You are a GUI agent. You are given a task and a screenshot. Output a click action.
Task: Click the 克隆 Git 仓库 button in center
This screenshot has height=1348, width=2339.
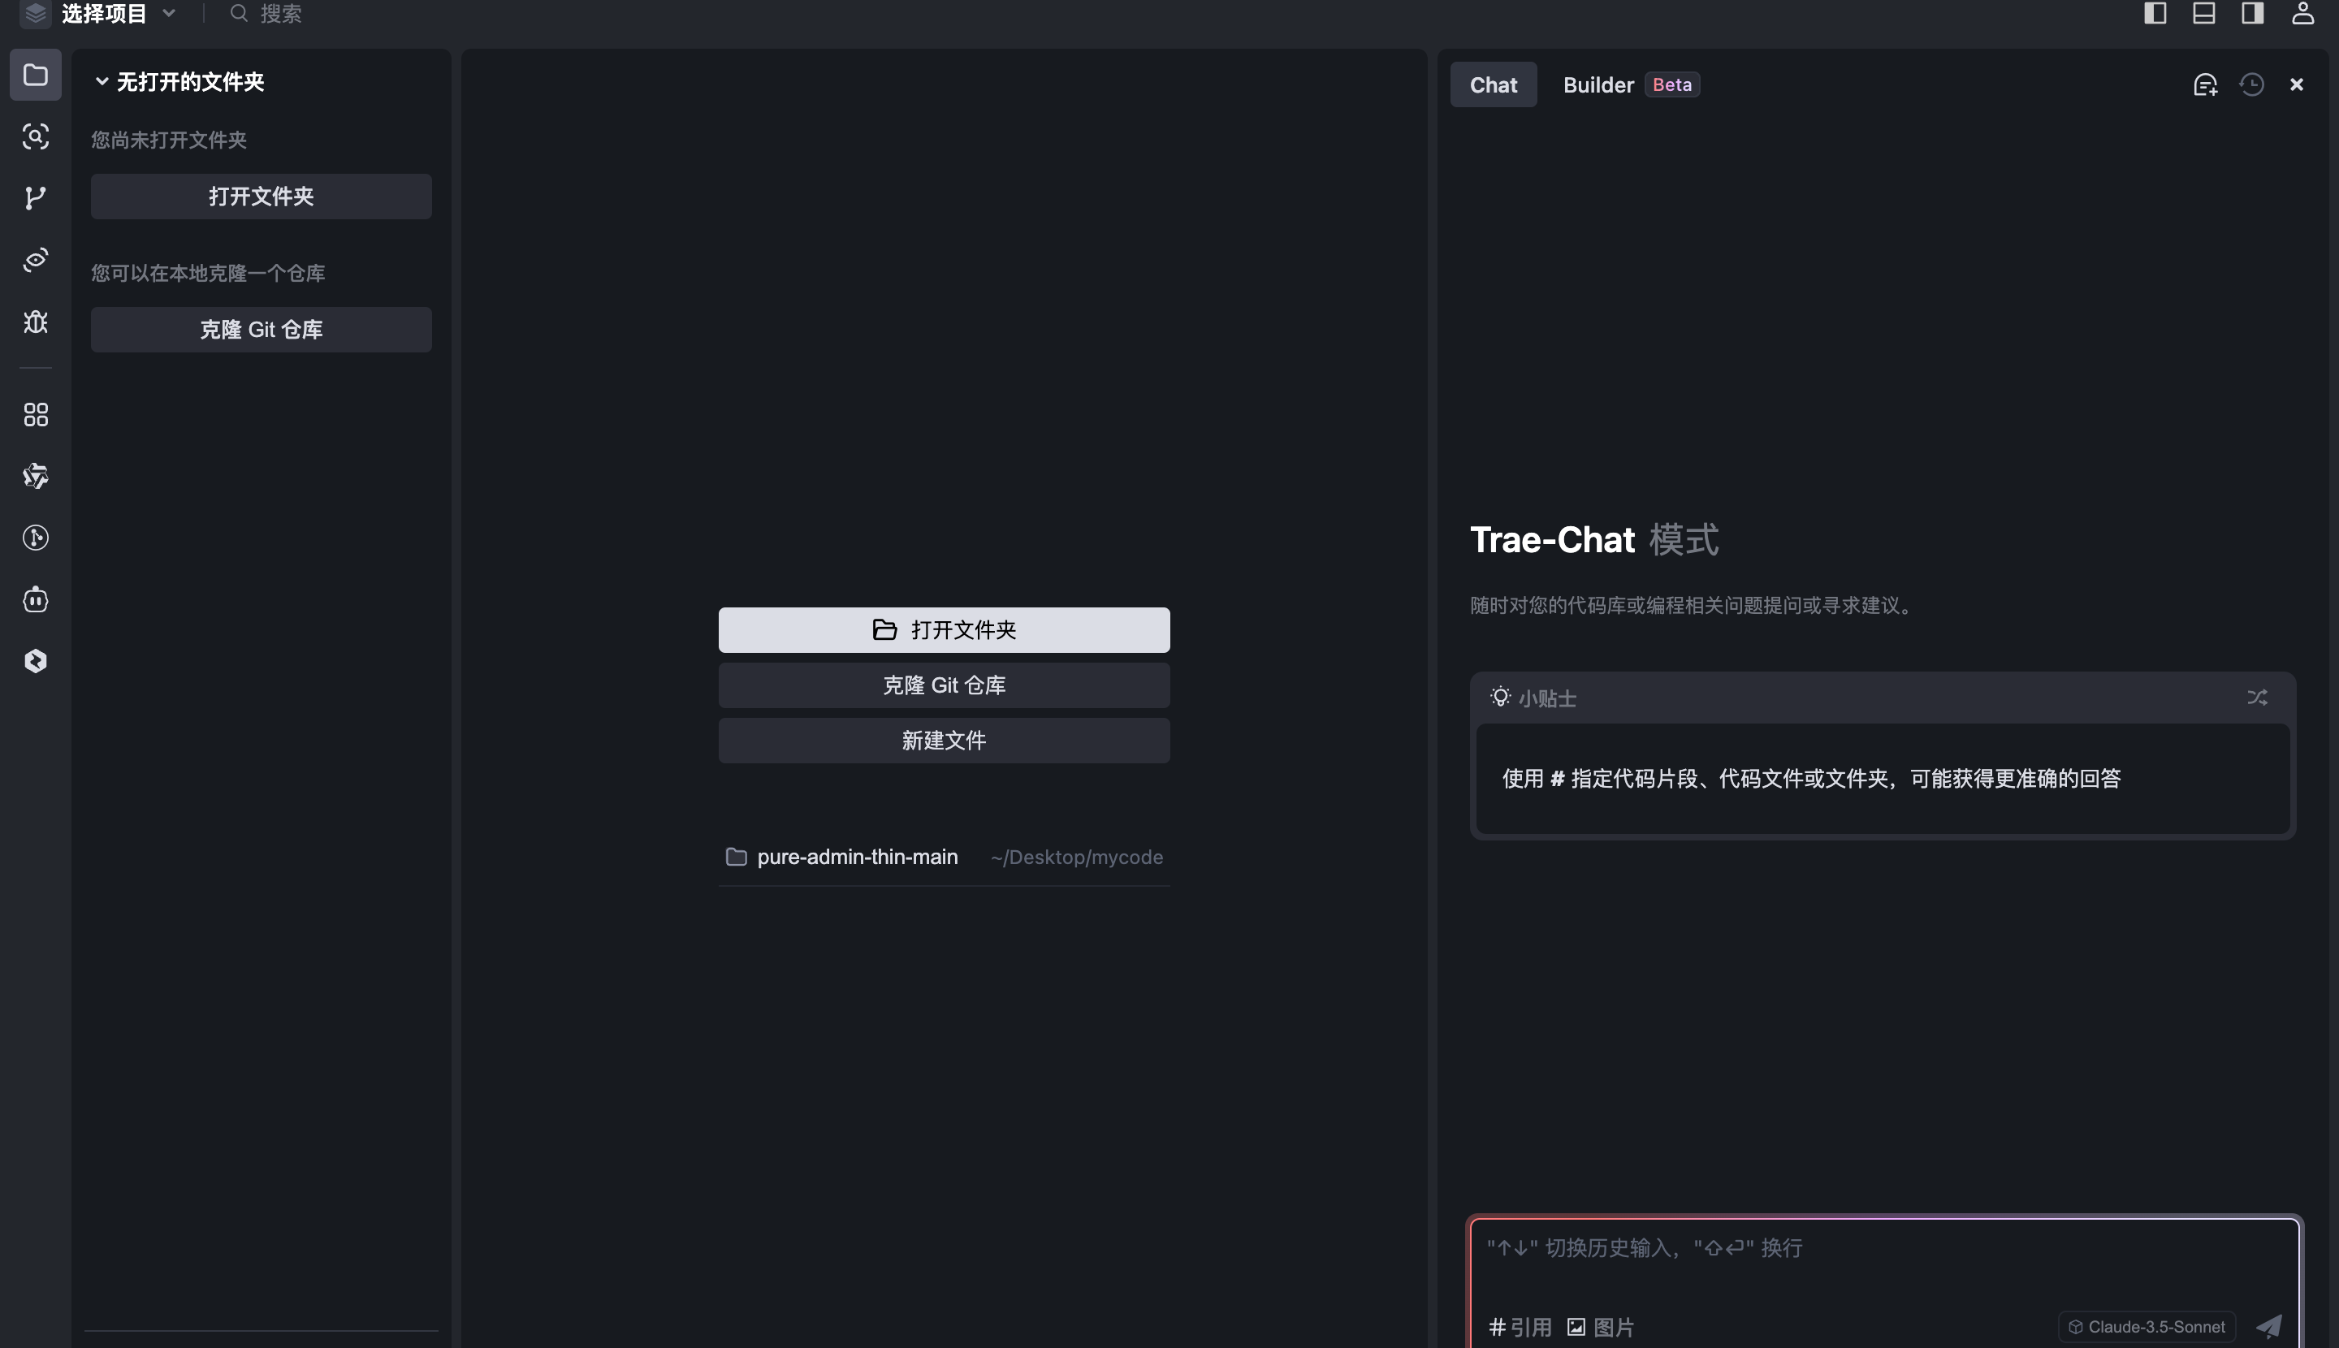point(944,685)
